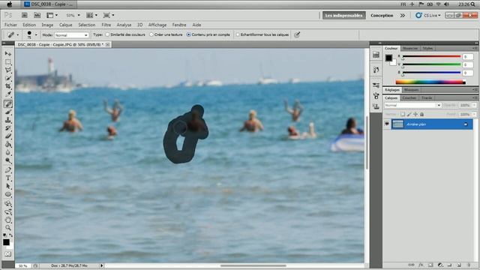The image size is (480, 270).
Task: Switch to the Couches tab
Action: [409, 98]
